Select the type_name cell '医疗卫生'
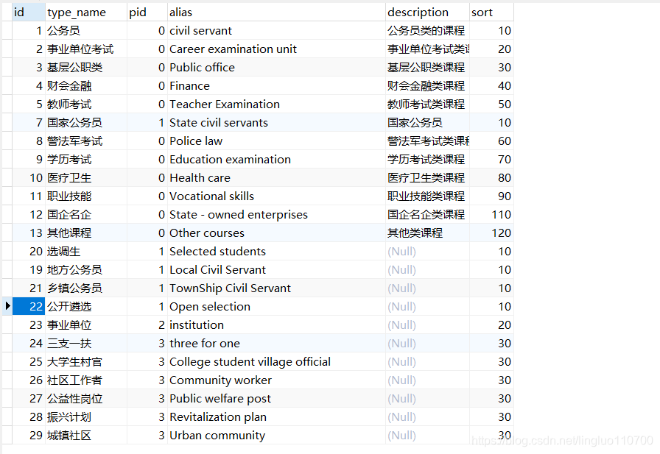This screenshot has height=454, width=660. pyautogui.click(x=86, y=178)
